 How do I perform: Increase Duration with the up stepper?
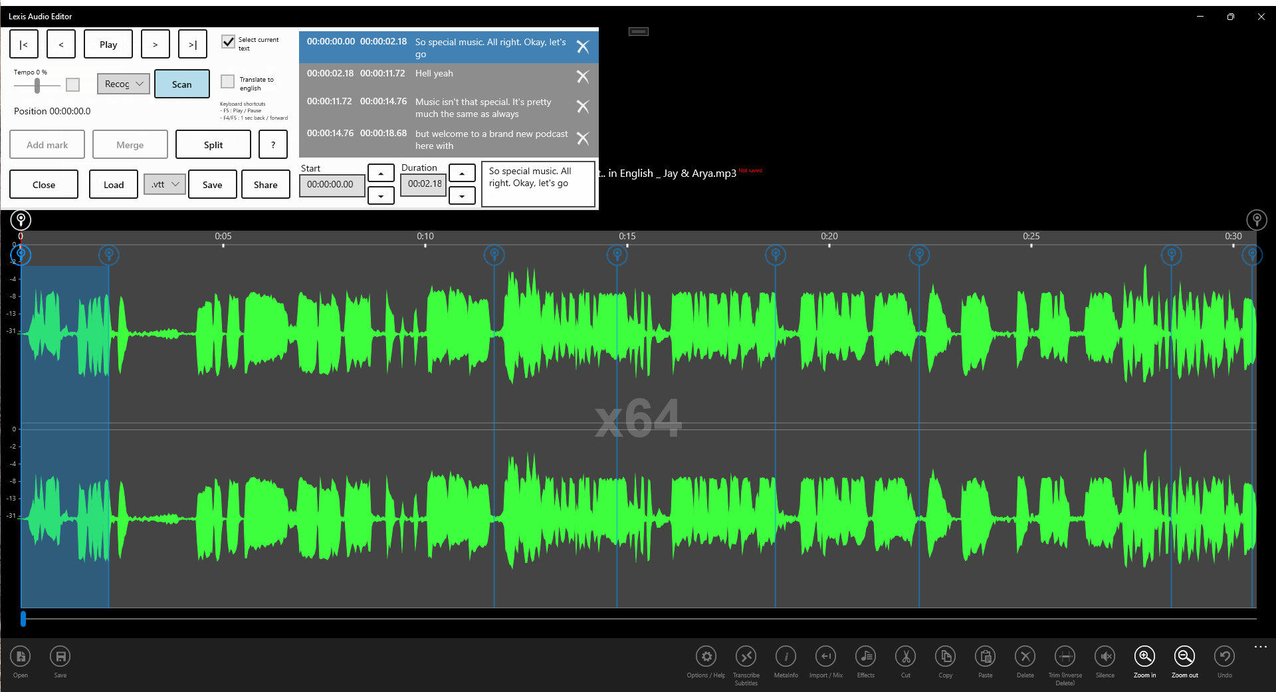point(462,173)
